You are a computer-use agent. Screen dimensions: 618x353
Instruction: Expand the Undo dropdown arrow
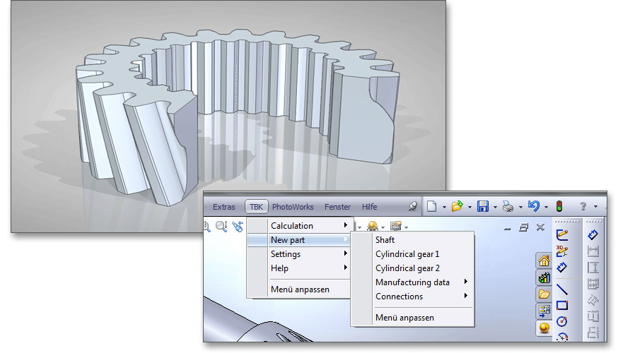[x=546, y=207]
